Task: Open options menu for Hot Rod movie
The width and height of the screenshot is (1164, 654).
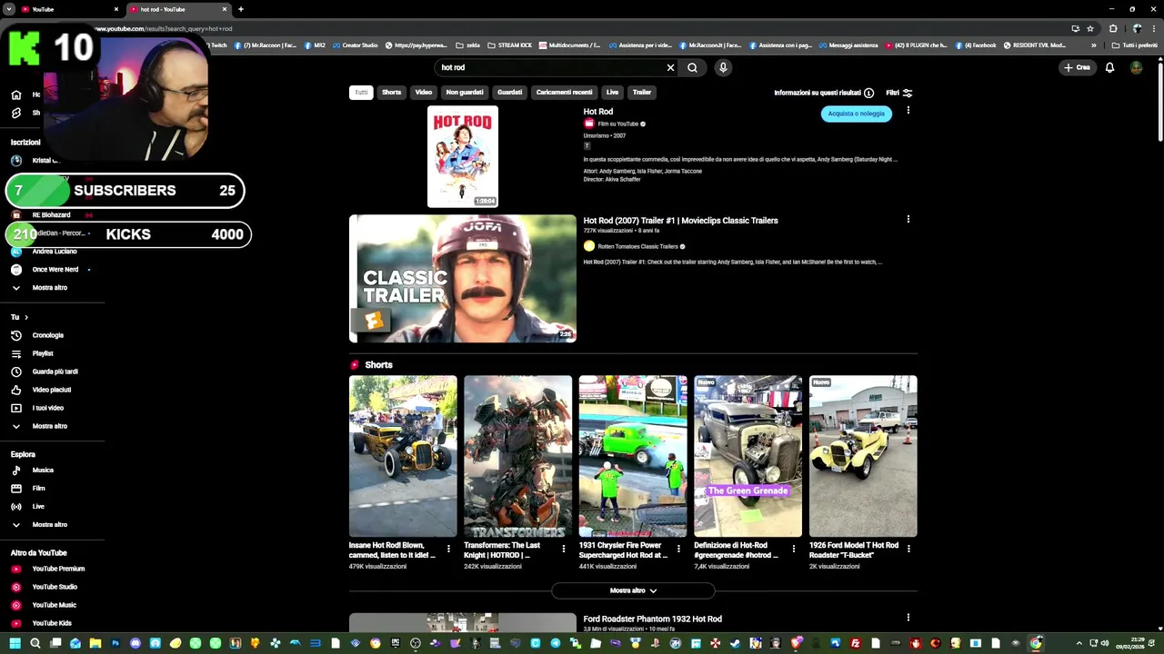Action: [908, 111]
